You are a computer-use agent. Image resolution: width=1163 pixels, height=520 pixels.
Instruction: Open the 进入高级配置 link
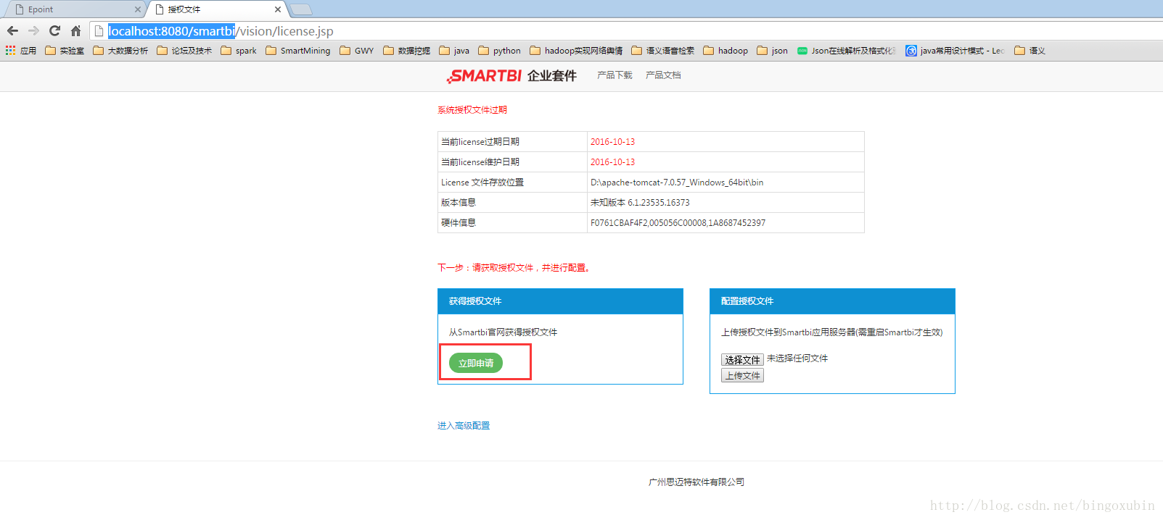[x=464, y=426]
